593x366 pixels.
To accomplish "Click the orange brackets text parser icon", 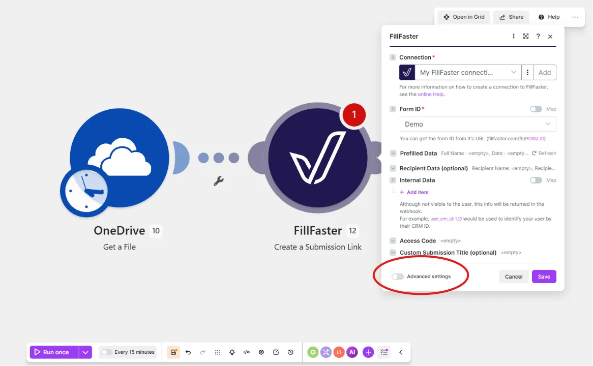I will [339, 352].
